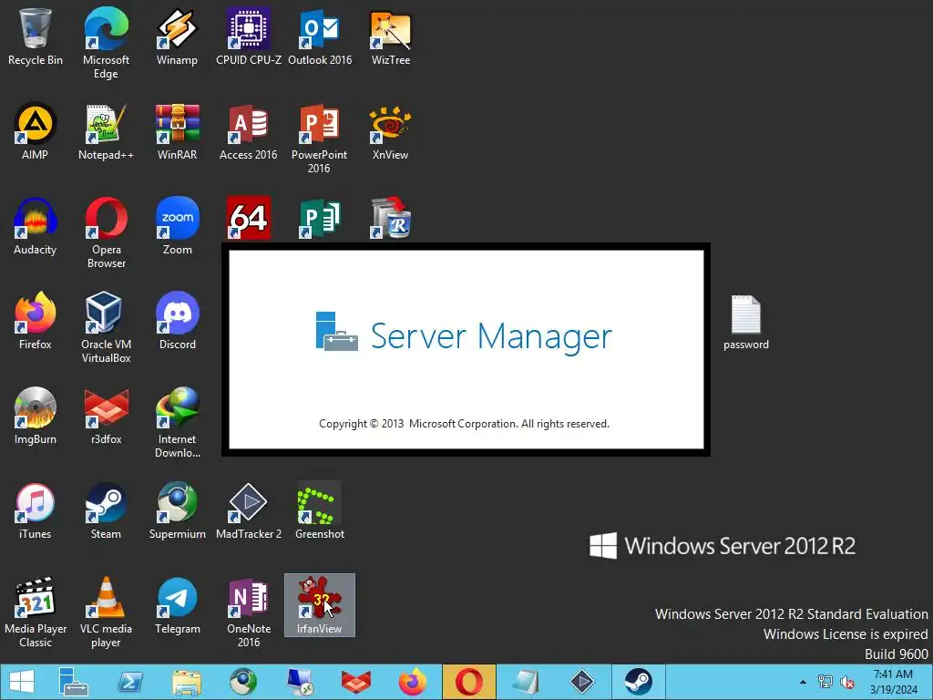Select the Zoom desktop icon
The height and width of the screenshot is (700, 933).
[178, 227]
